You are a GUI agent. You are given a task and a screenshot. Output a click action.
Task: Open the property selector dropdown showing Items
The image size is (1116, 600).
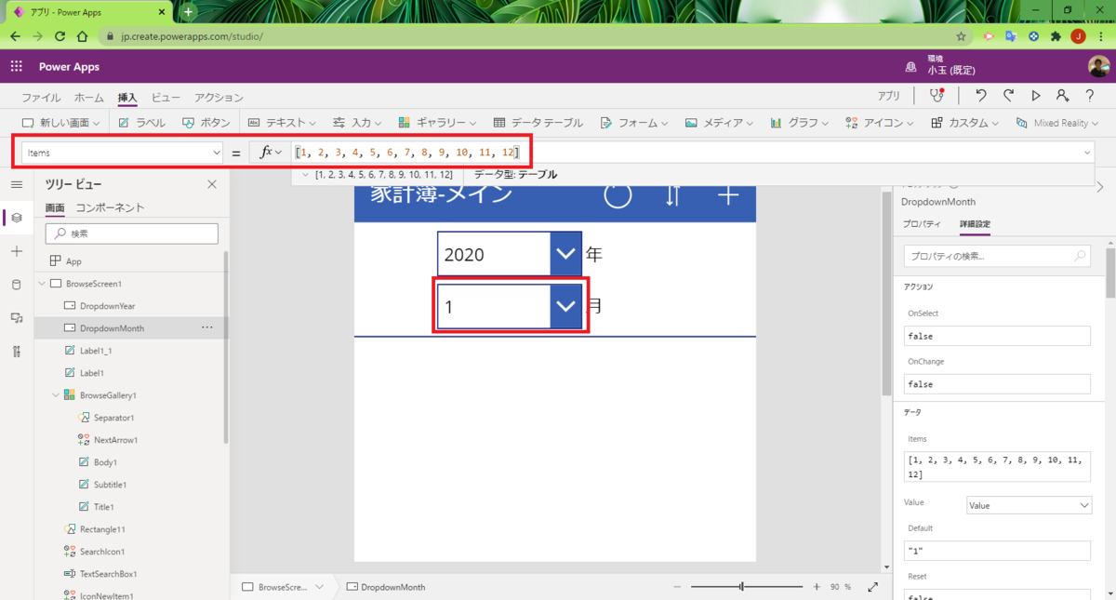tap(123, 153)
